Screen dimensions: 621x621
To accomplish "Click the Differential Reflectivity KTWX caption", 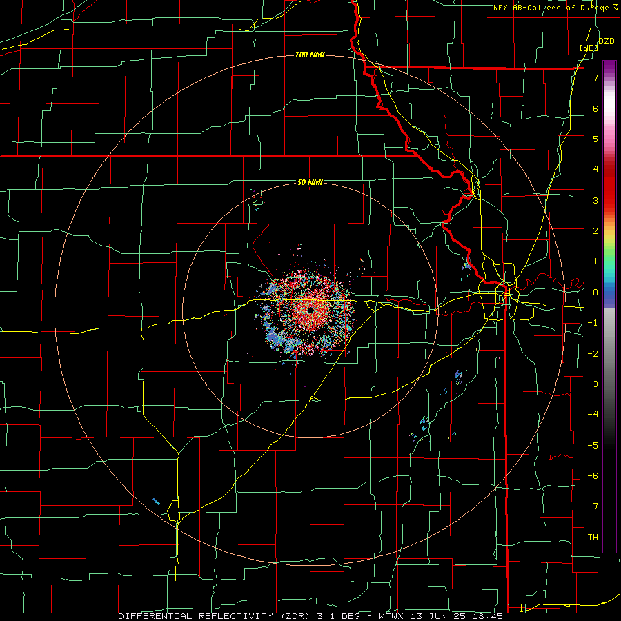I will [310, 616].
